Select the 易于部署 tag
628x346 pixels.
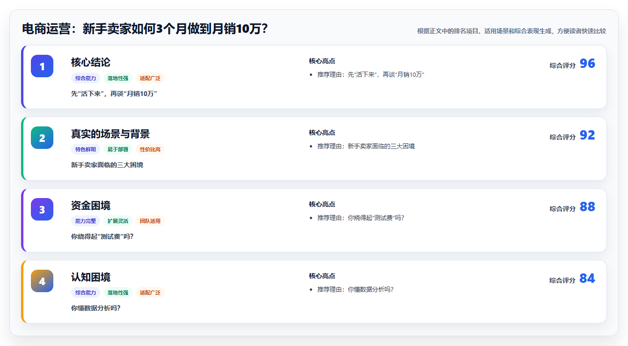pyautogui.click(x=118, y=149)
